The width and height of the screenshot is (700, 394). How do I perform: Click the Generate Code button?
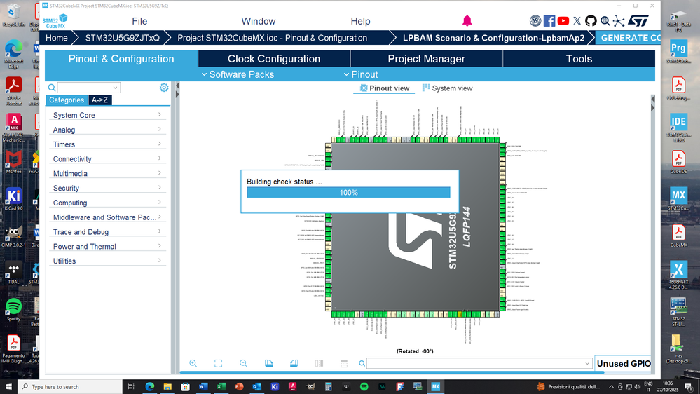pyautogui.click(x=628, y=38)
